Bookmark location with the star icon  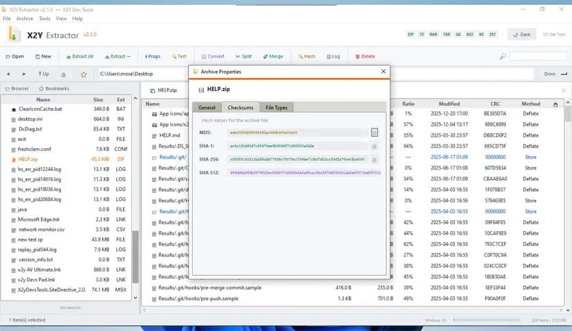(x=83, y=75)
